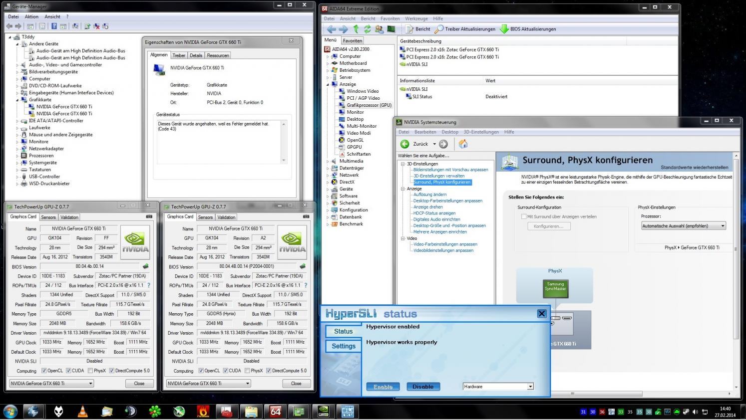Click BIOS save chip icon in left GPU-Z
The height and width of the screenshot is (420, 746).
146,266
